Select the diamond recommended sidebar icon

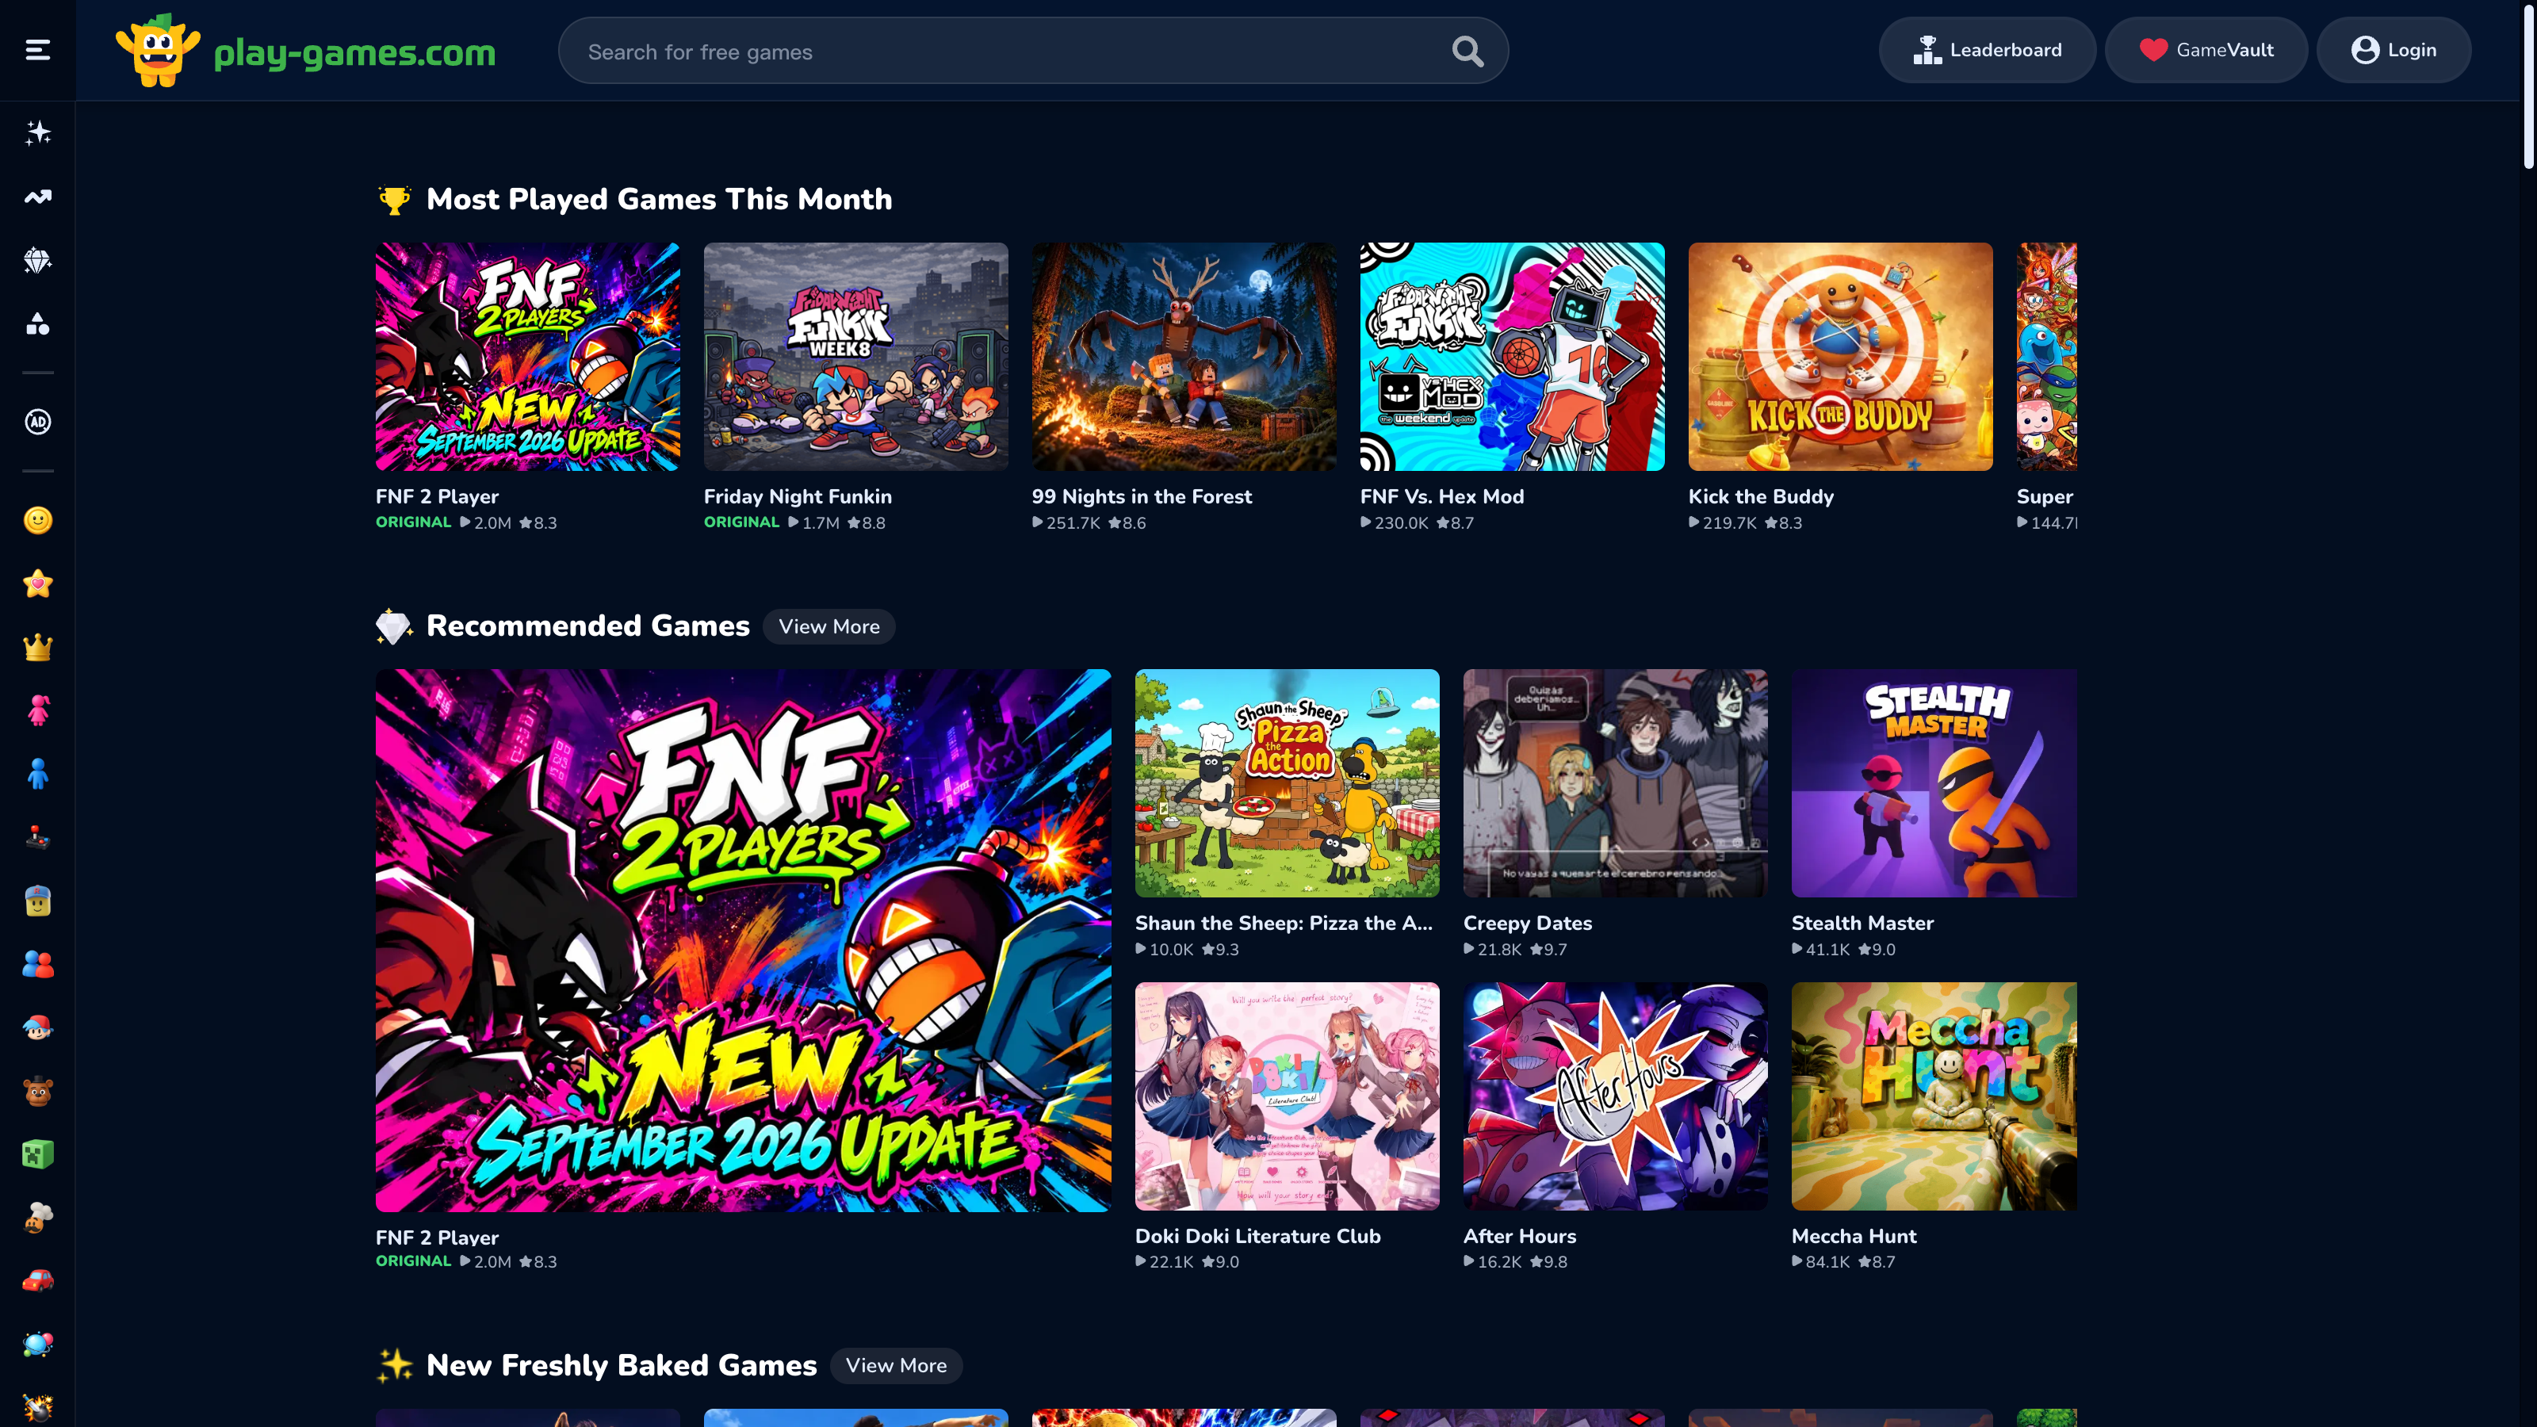point(37,261)
